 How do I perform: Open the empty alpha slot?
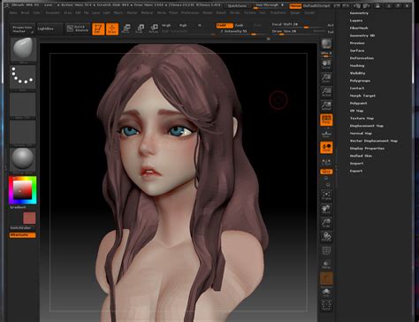(x=23, y=104)
